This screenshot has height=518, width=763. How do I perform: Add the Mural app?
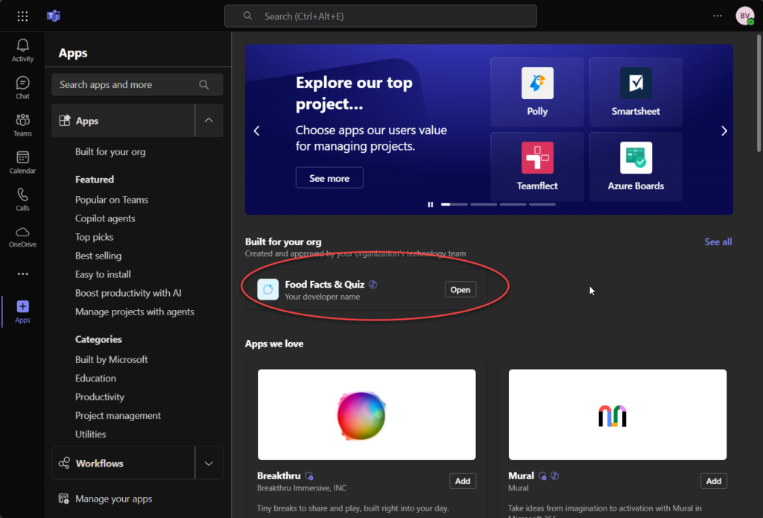coord(714,481)
